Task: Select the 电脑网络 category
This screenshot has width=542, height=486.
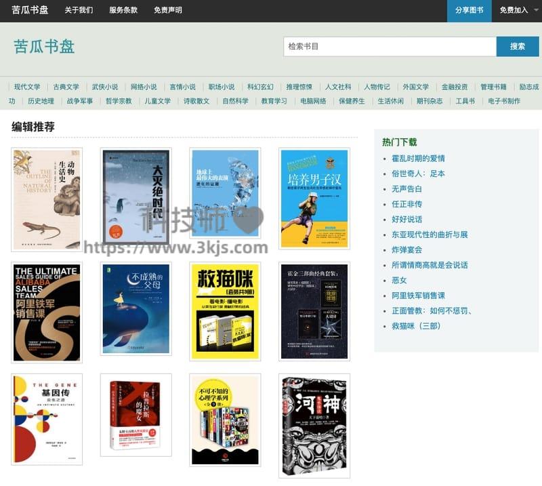Action: (x=313, y=101)
